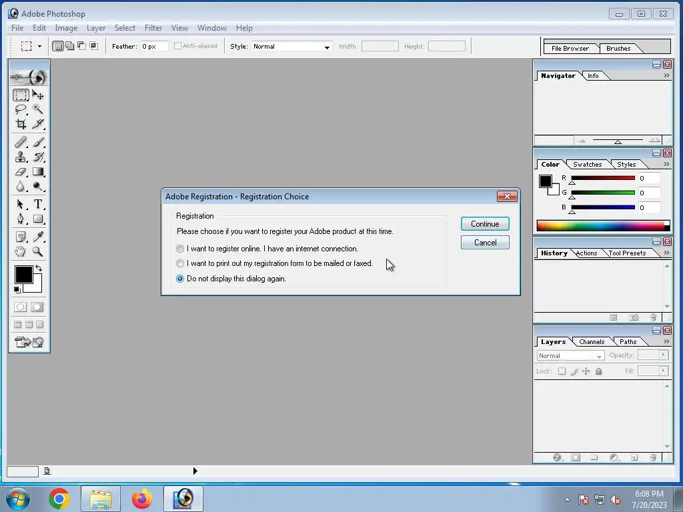The image size is (683, 512).
Task: Open the Navigator palette options menu
Action: pos(666,76)
